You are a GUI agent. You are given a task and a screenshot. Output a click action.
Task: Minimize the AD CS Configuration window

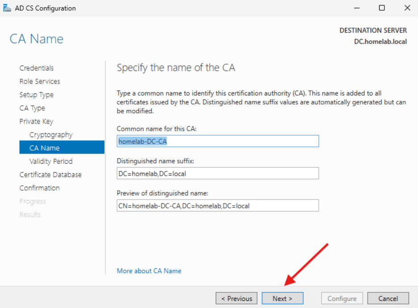356,8
